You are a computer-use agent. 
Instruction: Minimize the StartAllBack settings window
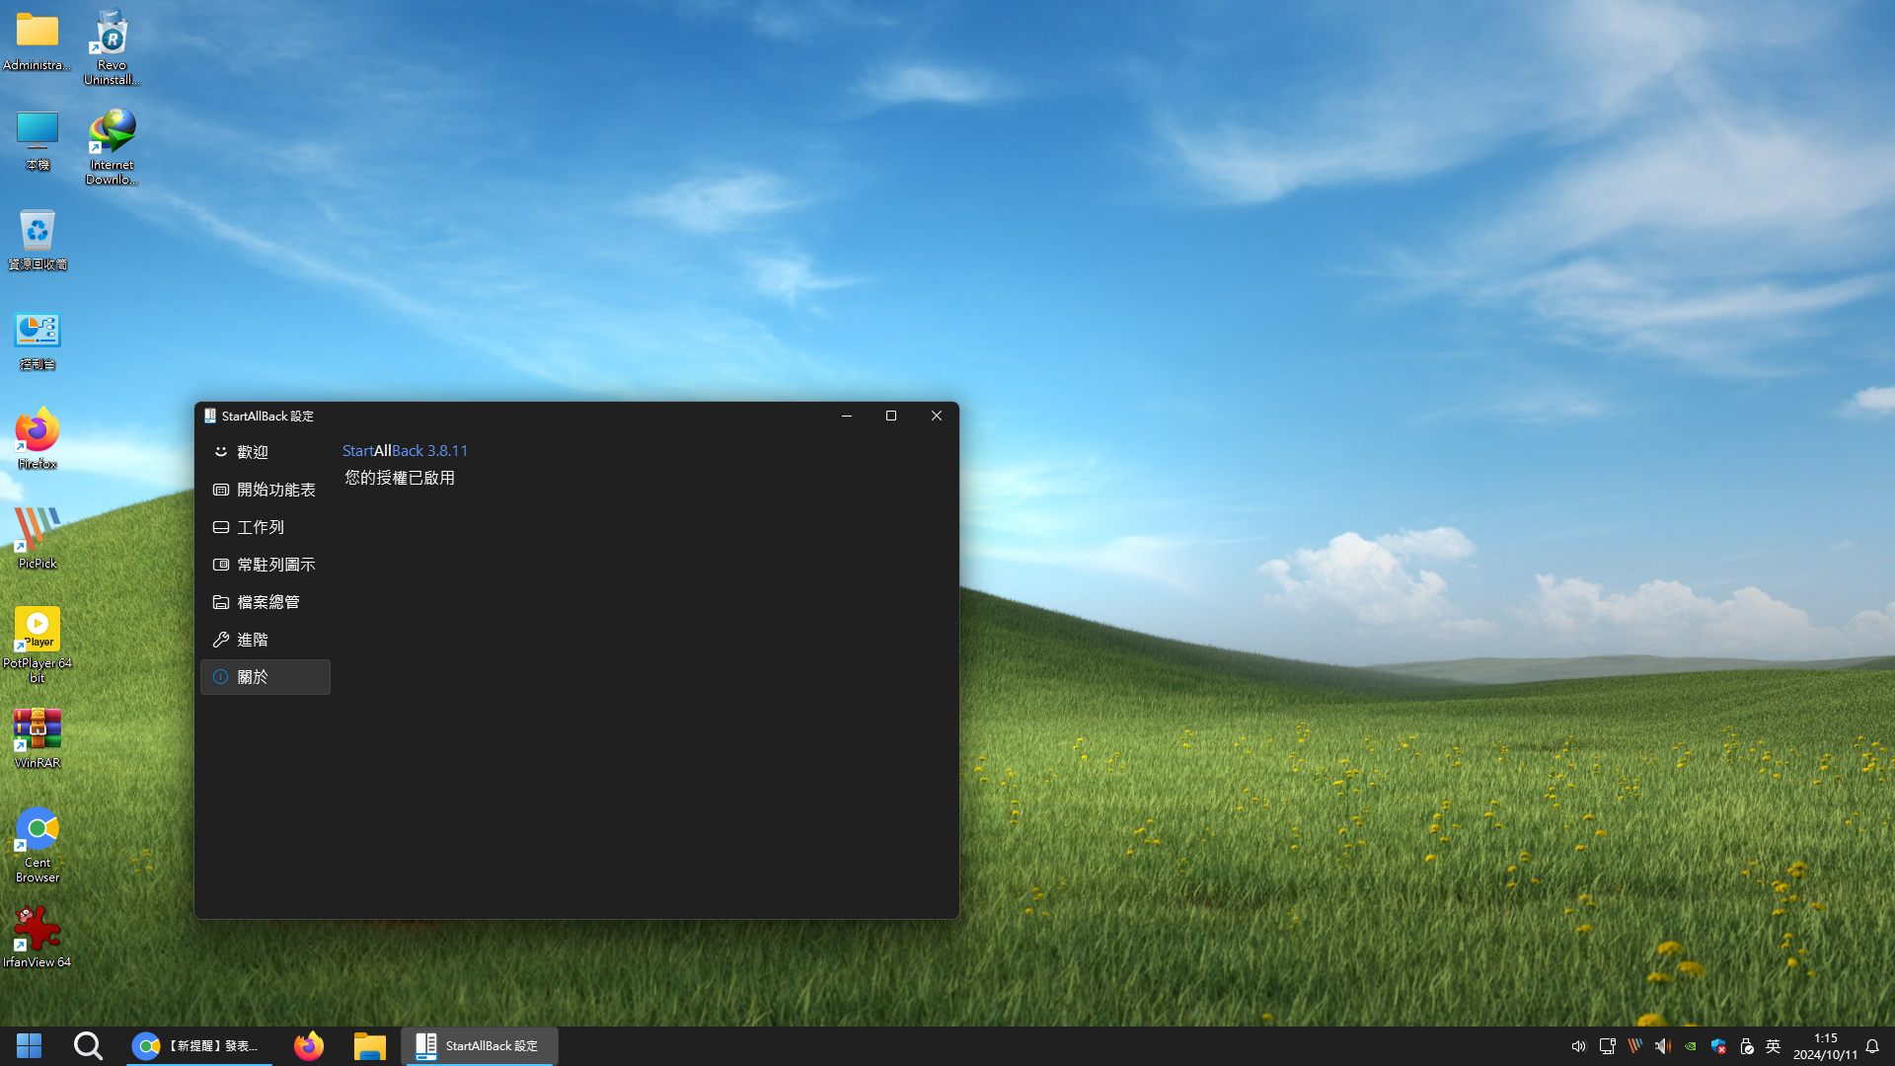[x=846, y=416]
